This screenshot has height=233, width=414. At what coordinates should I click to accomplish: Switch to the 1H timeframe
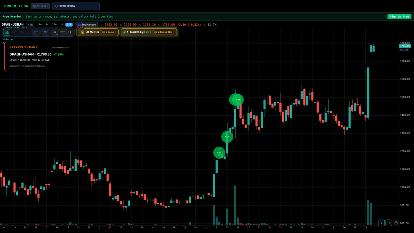[x=62, y=25]
